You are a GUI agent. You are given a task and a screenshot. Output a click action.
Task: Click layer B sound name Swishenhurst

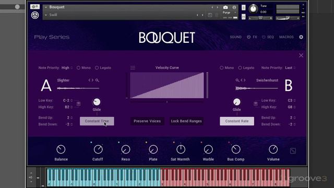click(x=267, y=80)
